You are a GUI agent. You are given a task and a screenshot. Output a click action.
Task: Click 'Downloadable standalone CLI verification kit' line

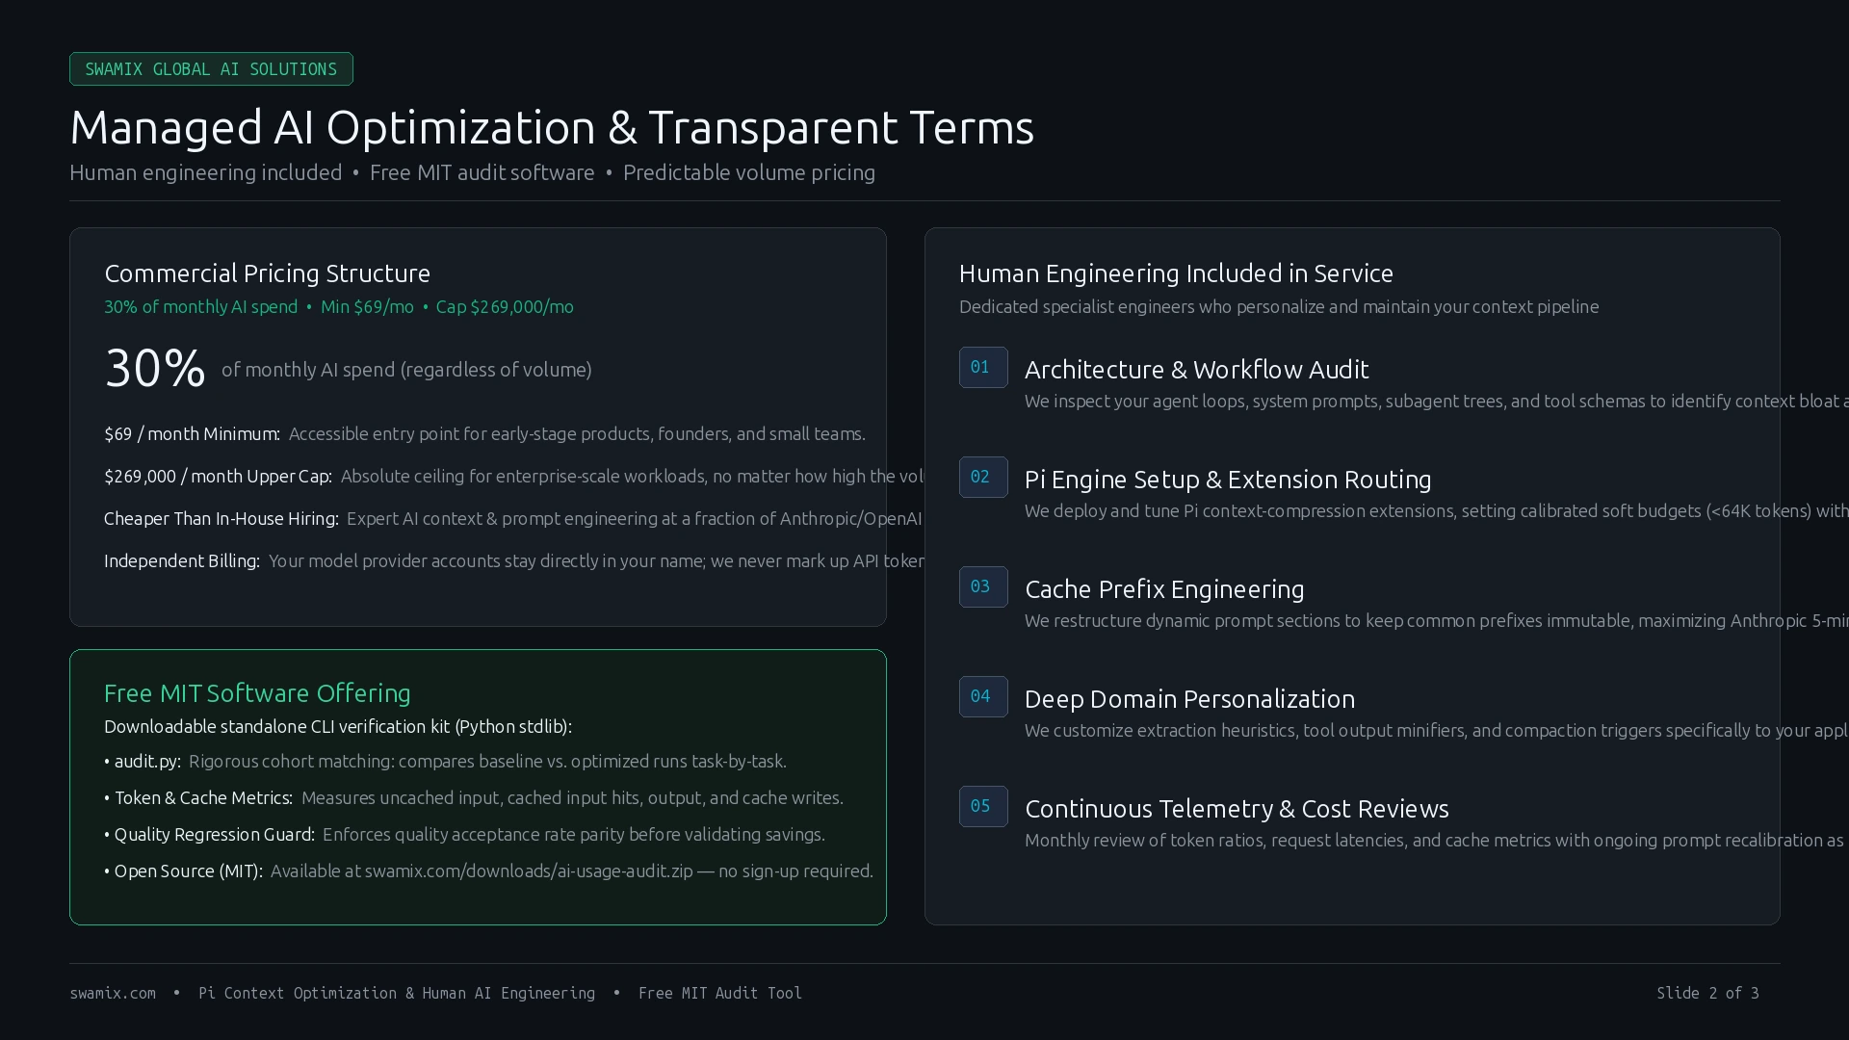point(338,727)
